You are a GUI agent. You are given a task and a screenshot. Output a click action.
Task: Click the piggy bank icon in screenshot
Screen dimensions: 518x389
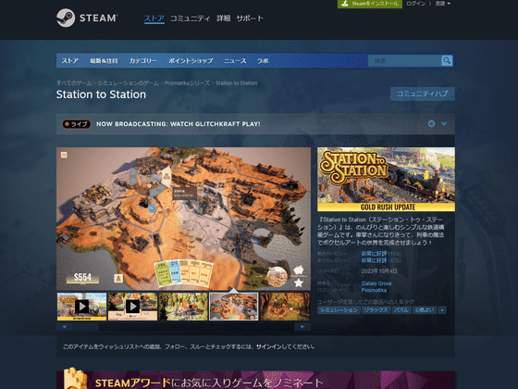[x=299, y=270]
